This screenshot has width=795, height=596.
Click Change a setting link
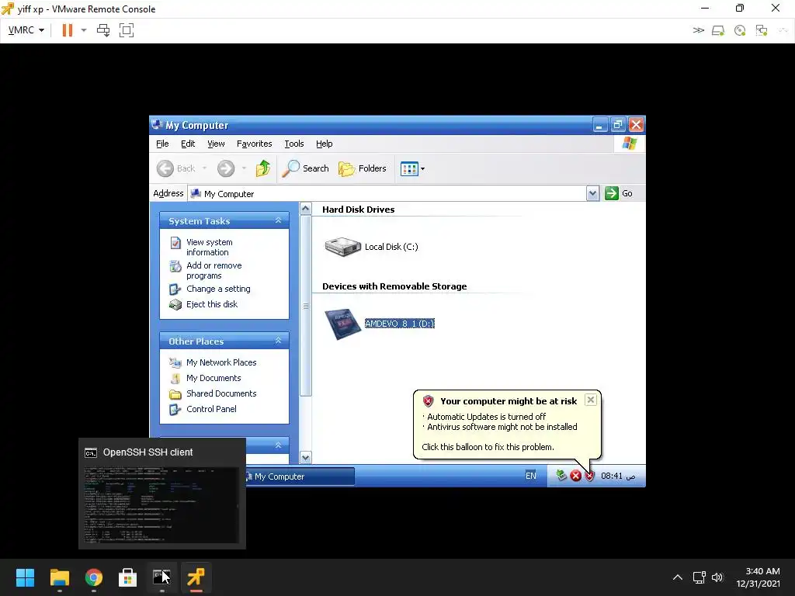click(218, 289)
